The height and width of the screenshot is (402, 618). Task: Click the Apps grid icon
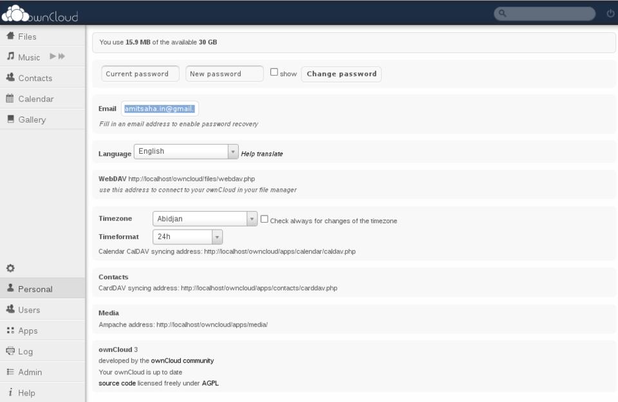click(11, 330)
